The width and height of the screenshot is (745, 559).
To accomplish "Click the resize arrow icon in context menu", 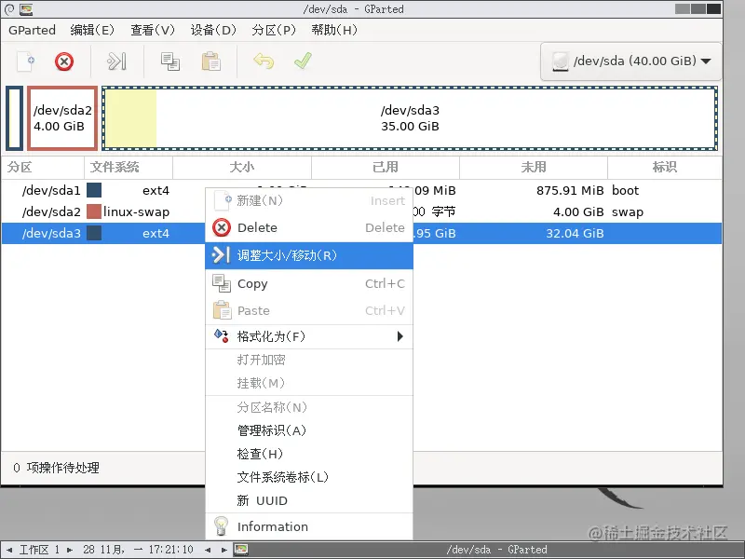I will pos(221,255).
